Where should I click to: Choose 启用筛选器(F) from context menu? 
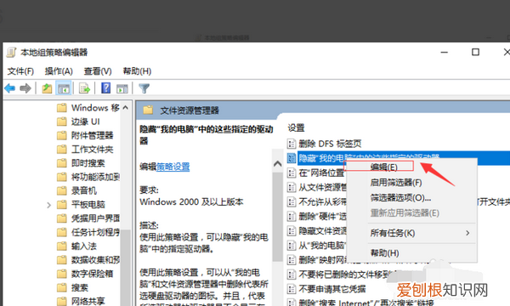(396, 183)
